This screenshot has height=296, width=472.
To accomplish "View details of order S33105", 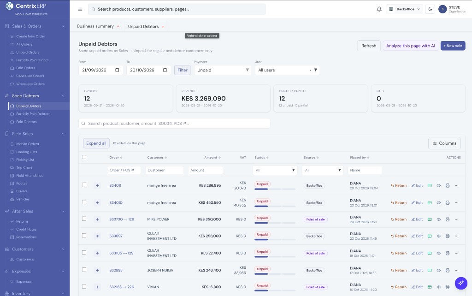I will 439,253.
